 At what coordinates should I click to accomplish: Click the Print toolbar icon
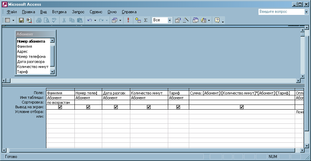pos(39,20)
